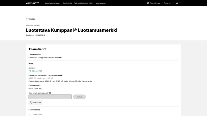Open the user account icon menu
The height and width of the screenshot is (116, 207).
(x=177, y=3)
